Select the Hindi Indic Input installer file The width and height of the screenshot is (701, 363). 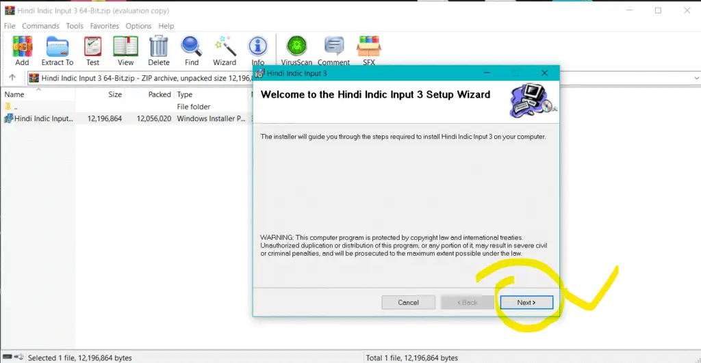[42, 118]
